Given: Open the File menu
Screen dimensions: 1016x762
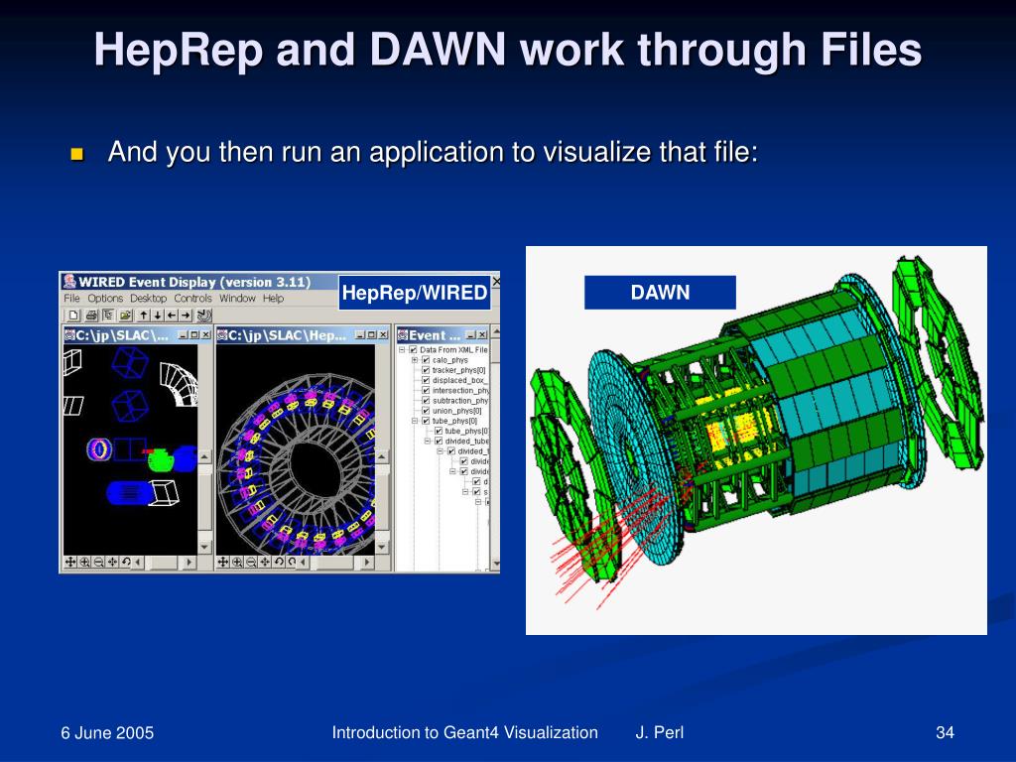Looking at the screenshot, I should (x=71, y=298).
